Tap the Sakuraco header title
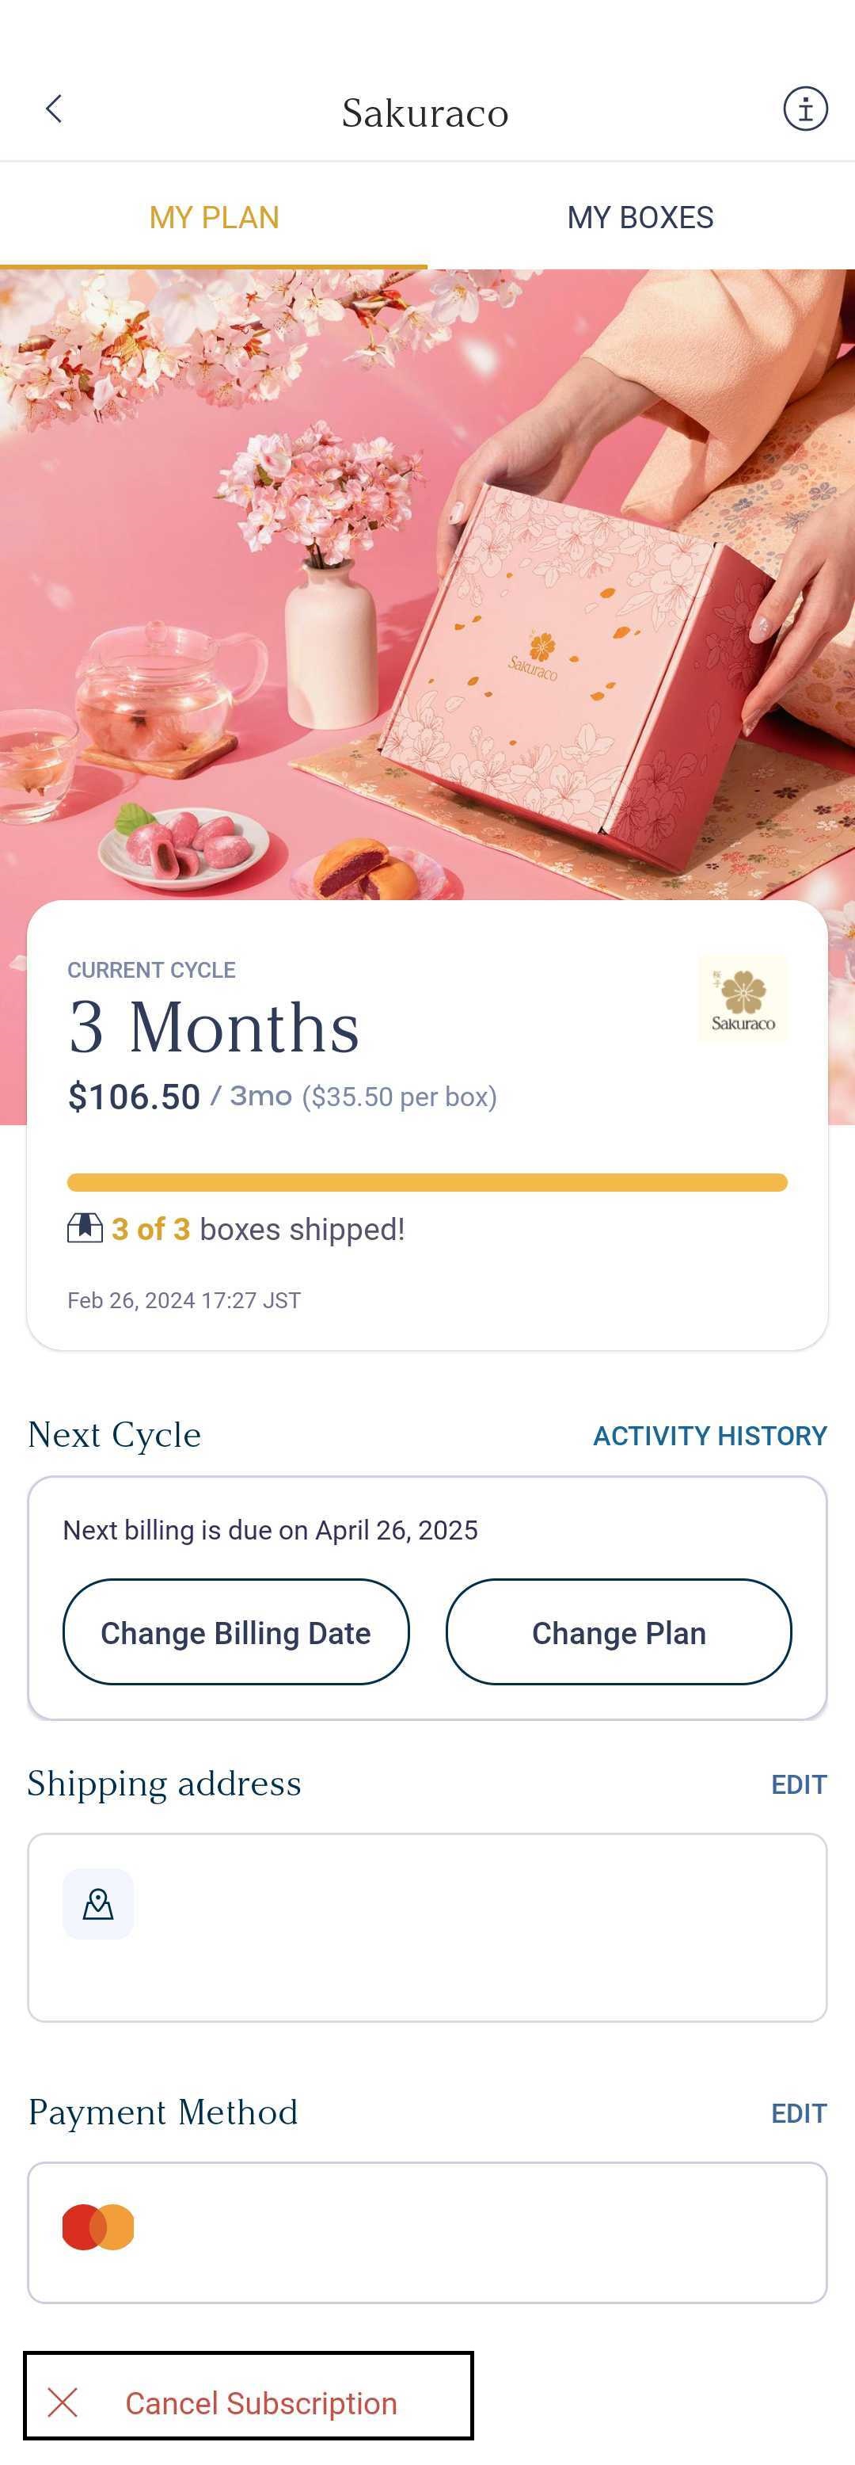The image size is (855, 2465). point(426,113)
